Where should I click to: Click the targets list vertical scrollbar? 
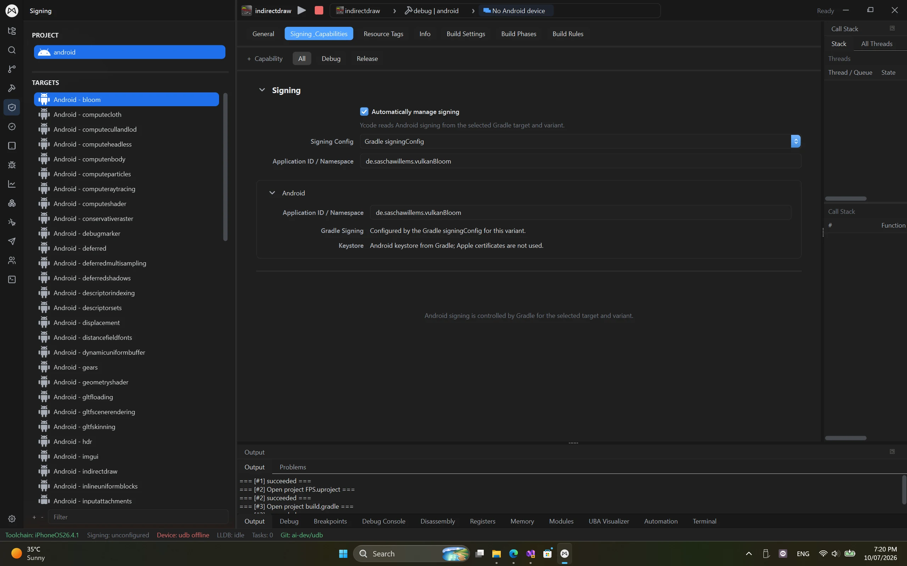tap(225, 167)
